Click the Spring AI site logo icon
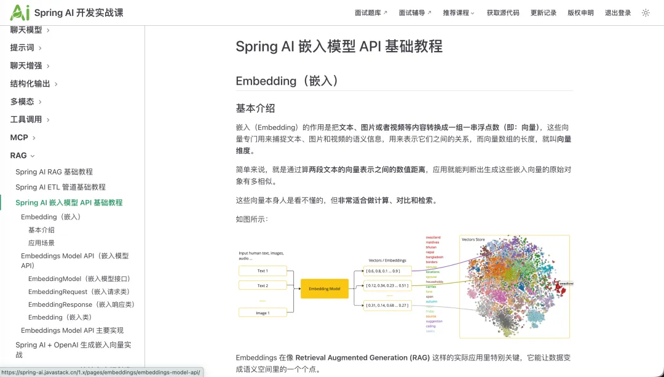This screenshot has height=377, width=664. [20, 13]
